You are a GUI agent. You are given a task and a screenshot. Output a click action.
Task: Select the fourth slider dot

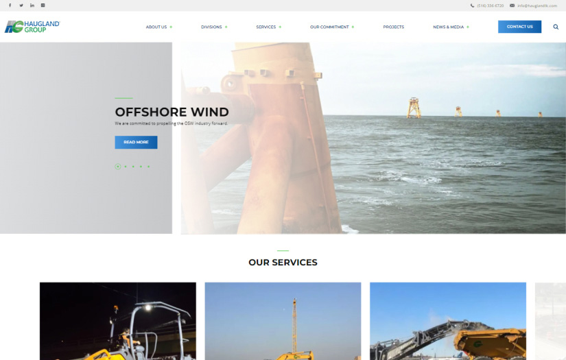click(x=141, y=167)
